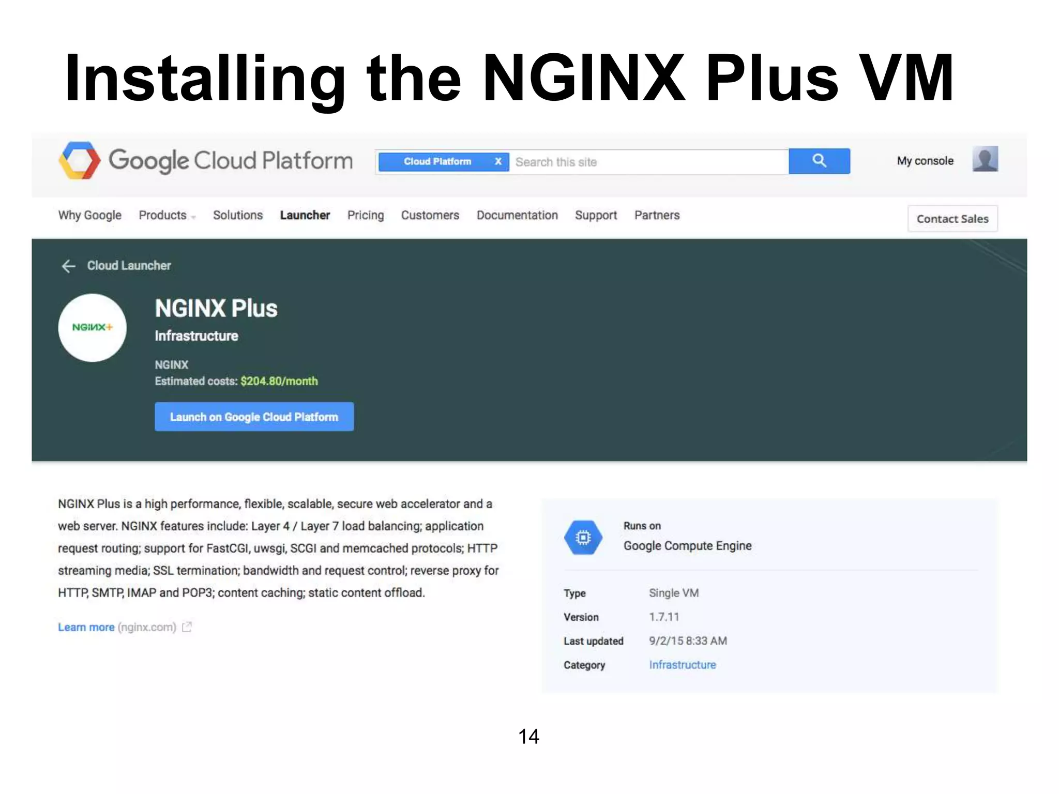Click the Compute Engine hexagon icon

pyautogui.click(x=583, y=538)
